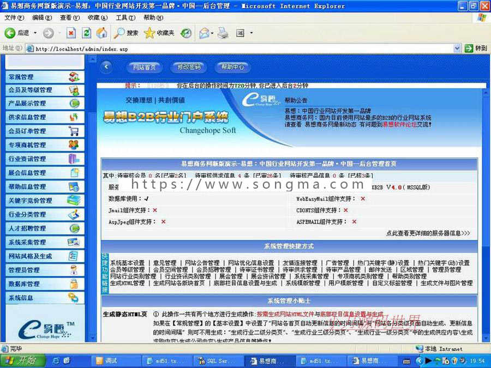Click the sidebar frame scrollbar up arrow

92,58
